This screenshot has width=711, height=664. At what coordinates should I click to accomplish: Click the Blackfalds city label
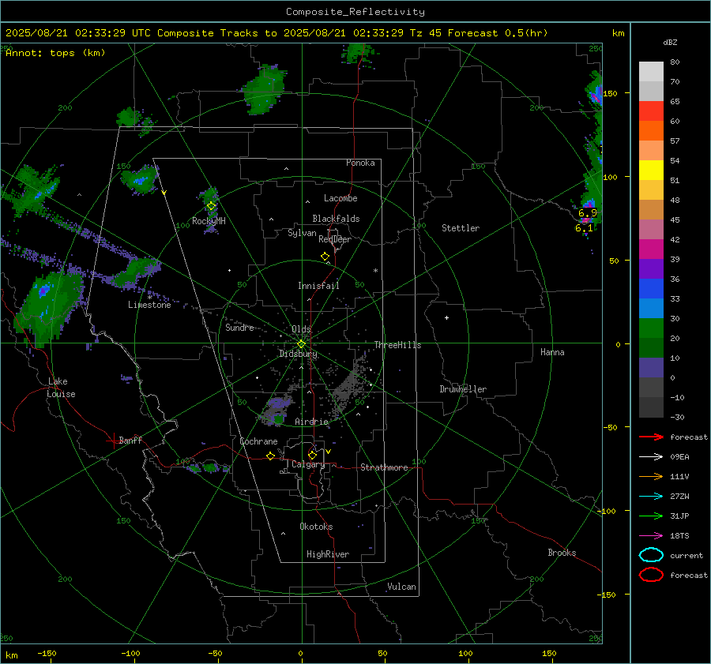point(336,219)
